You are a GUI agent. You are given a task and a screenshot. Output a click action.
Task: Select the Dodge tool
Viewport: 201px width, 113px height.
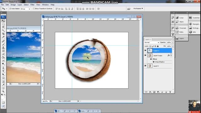click(3, 64)
